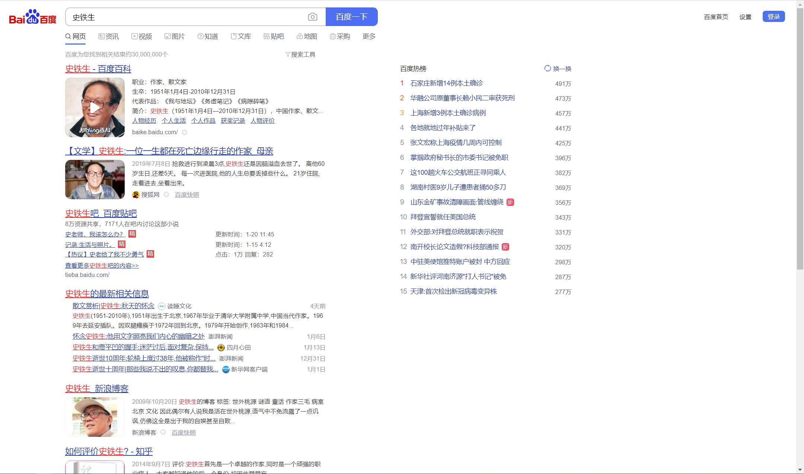Play the 秒懂百科 video about 史铁生
This screenshot has width=804, height=474.
(x=95, y=107)
